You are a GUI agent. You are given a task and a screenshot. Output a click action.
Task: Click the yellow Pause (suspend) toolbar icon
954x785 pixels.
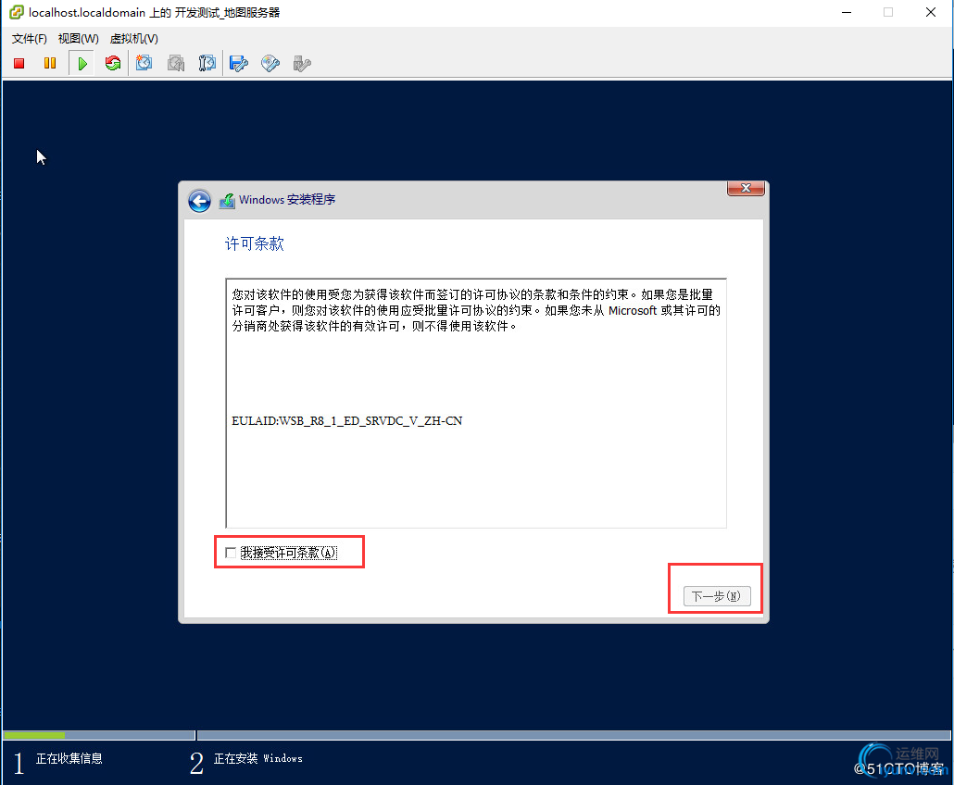(50, 63)
